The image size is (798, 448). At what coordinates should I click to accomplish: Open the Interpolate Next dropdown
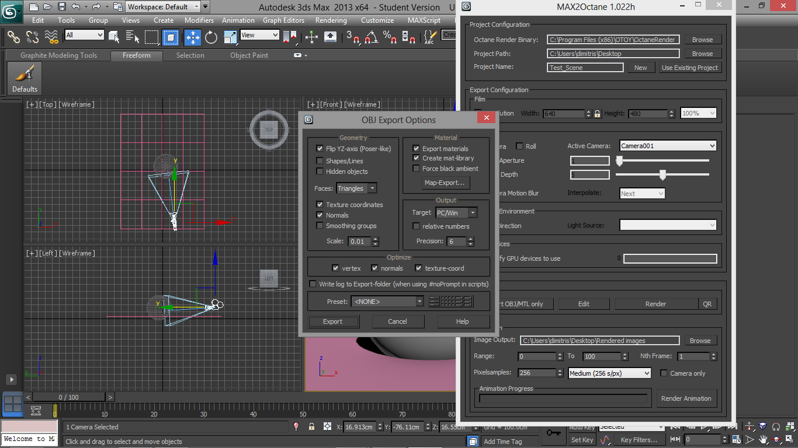point(642,194)
